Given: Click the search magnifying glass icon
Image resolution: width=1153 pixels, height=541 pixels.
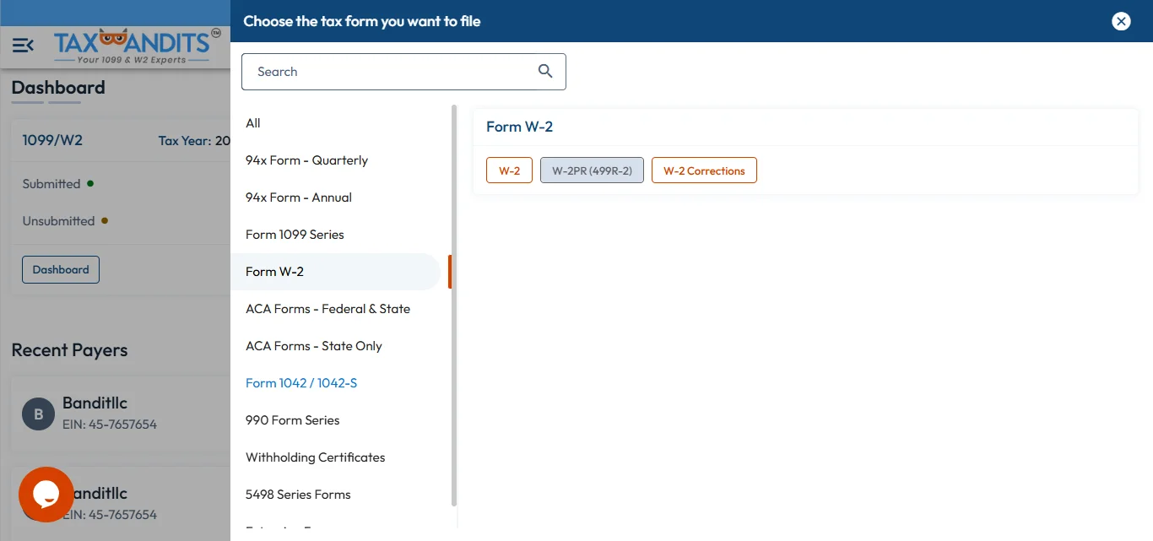Looking at the screenshot, I should (544, 72).
